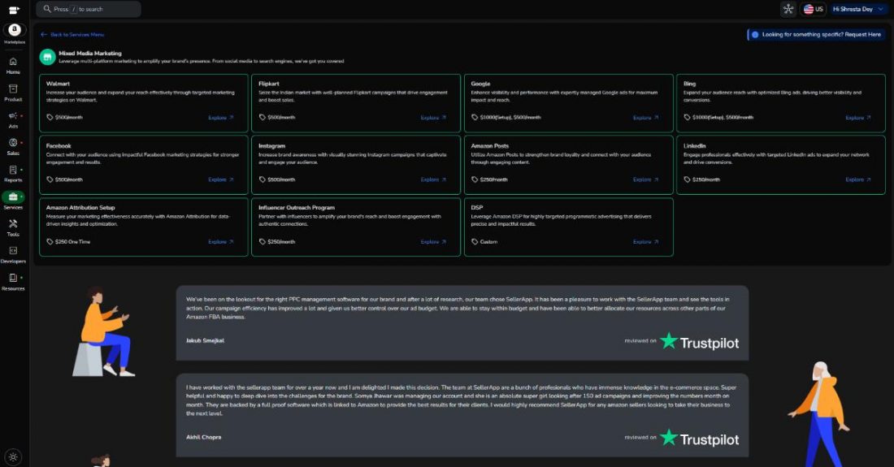The height and width of the screenshot is (467, 894).
Task: Open the Sales sidebar icon
Action: click(x=13, y=142)
